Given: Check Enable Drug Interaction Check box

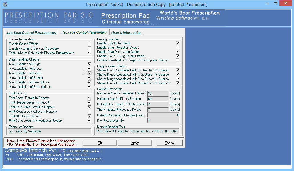Looking at the screenshot, I should point(177,47).
